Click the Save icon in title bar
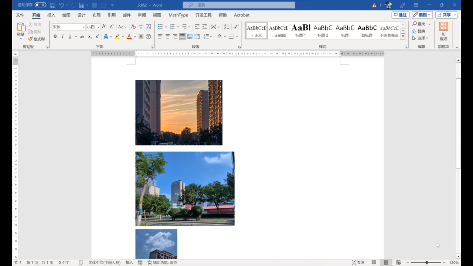The image size is (473, 266). pos(52,5)
